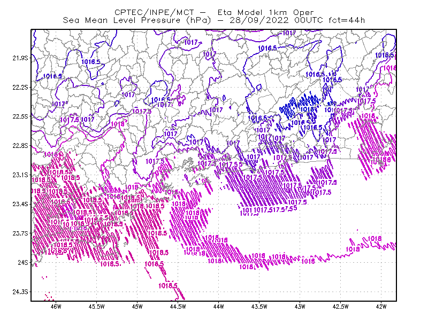
Task: Click the 42W longitude label
Action: coord(381,307)
